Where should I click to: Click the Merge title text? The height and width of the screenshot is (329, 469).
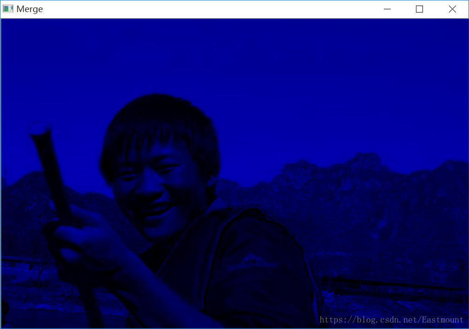click(x=30, y=9)
